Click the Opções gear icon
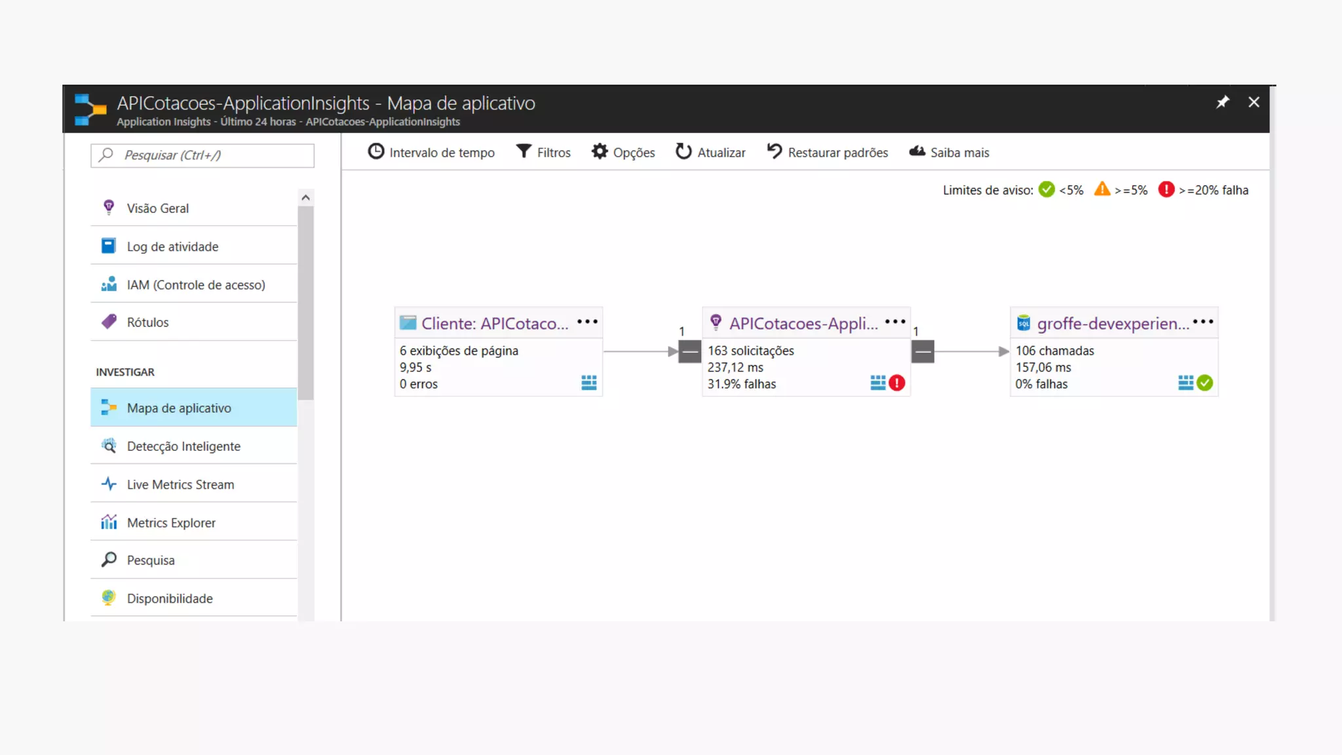Screen dimensions: 1342x755 click(600, 152)
